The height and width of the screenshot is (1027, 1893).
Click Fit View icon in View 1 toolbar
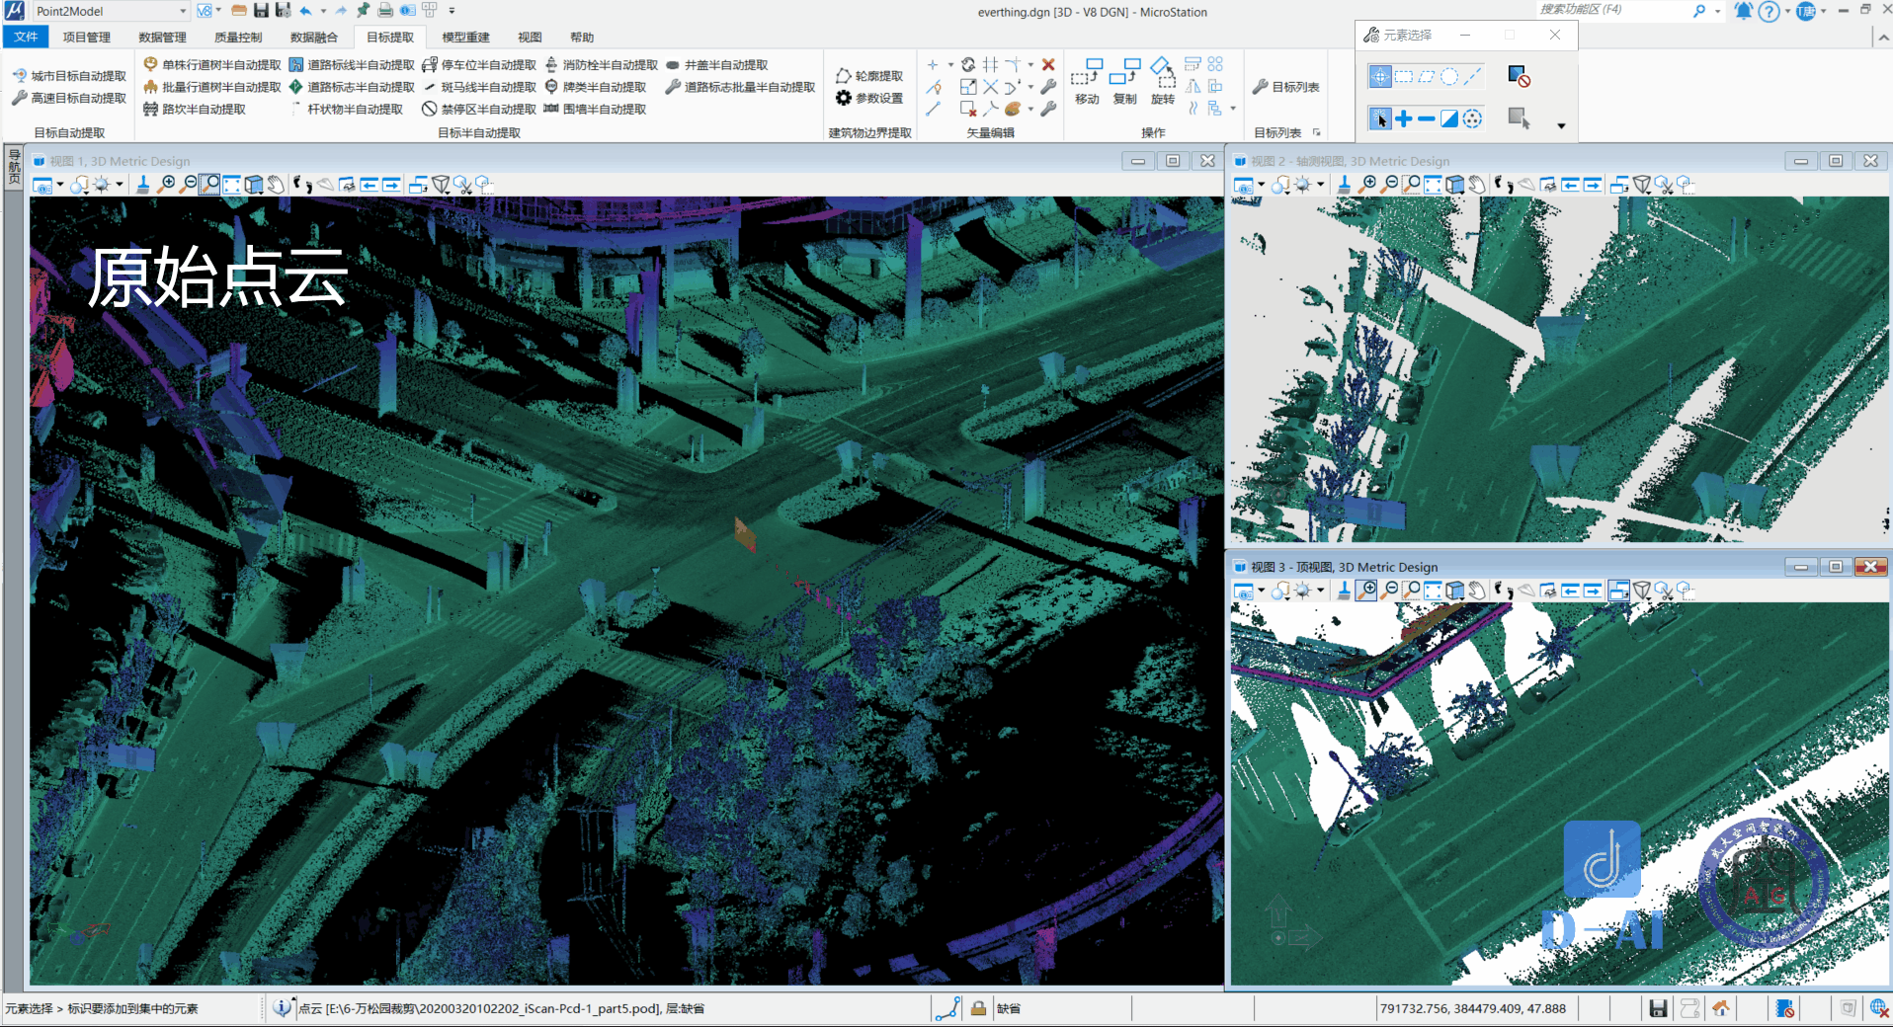coord(231,185)
